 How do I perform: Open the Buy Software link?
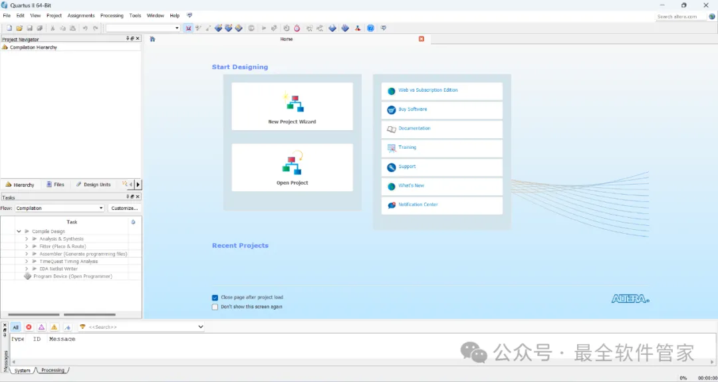pos(413,110)
